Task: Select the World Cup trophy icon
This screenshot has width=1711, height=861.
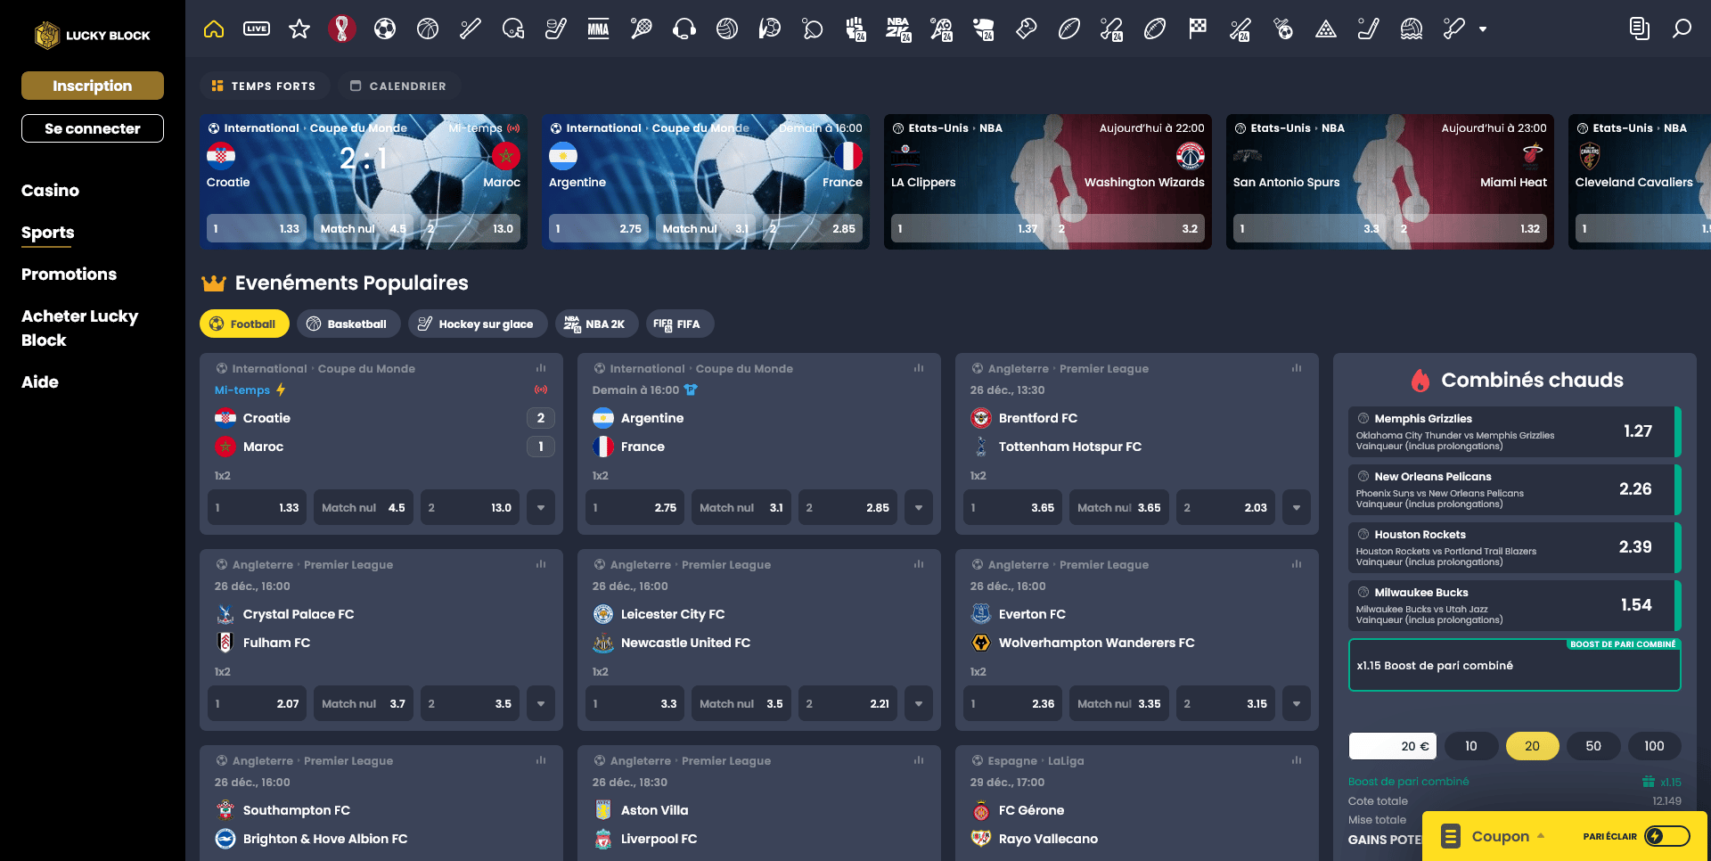Action: tap(342, 29)
